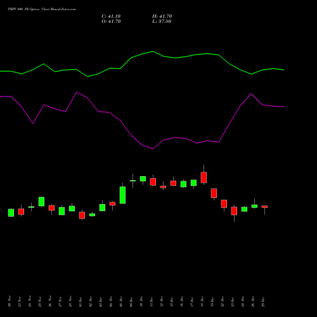
Task: Select the high value 'H: 41.70'
Action: click(162, 16)
